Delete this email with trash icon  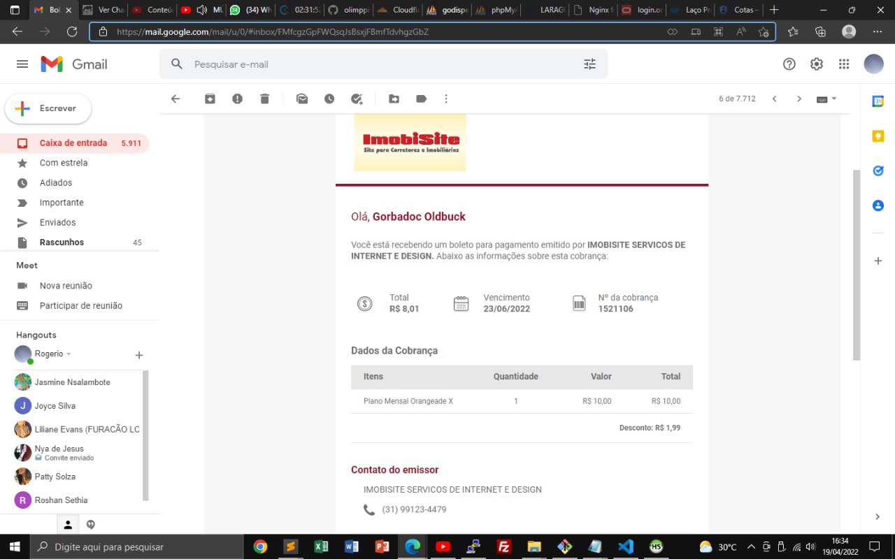[x=264, y=99]
